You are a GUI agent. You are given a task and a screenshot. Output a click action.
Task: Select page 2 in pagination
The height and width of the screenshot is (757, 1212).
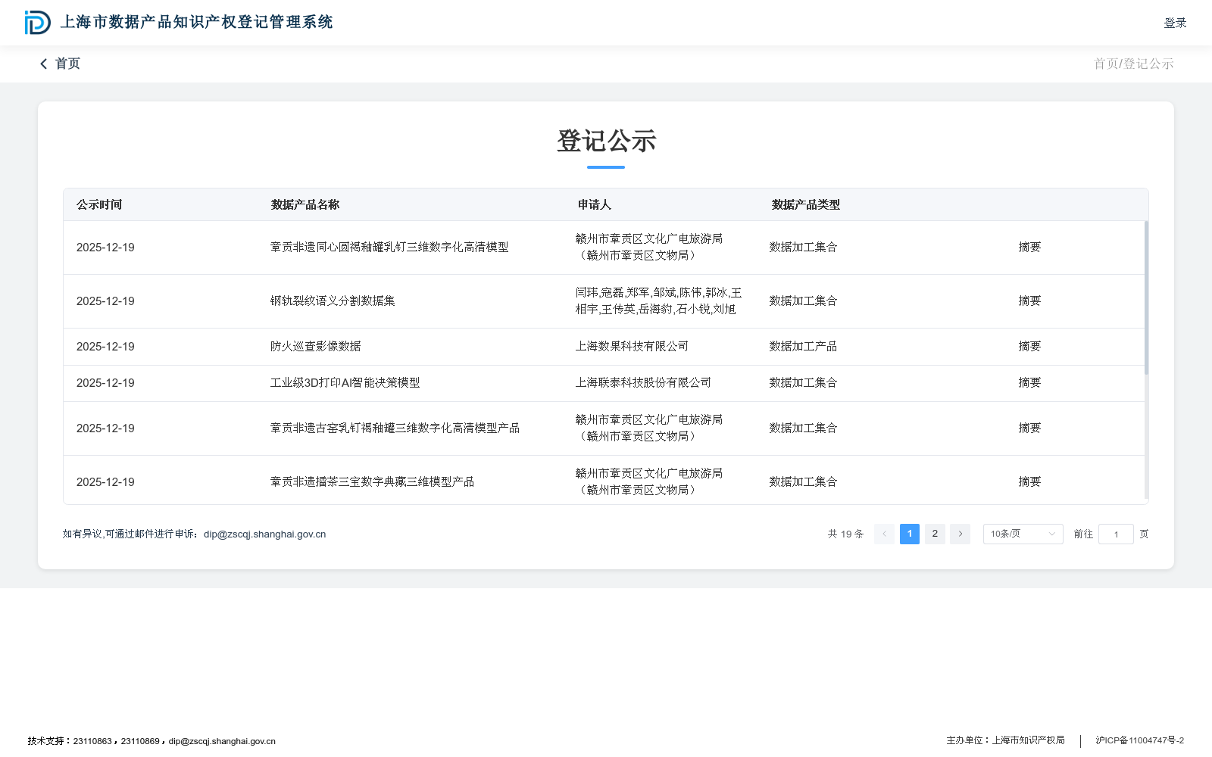(x=935, y=534)
